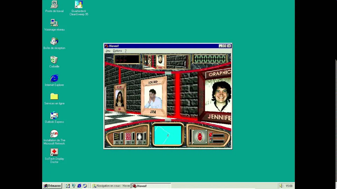Click the brick Wall icon above S
Image resolution: width=337 pixels, height=189 pixels.
tap(128, 136)
